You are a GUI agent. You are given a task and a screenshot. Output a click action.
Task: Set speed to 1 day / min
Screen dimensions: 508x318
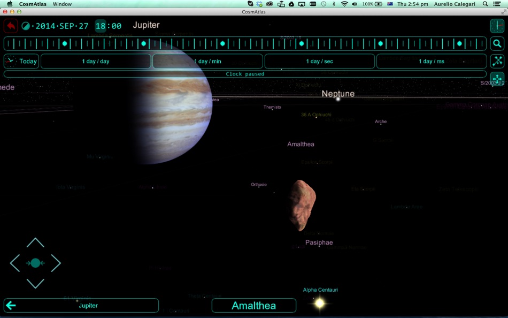coord(207,61)
